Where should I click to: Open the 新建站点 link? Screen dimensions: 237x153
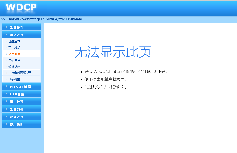(x=14, y=48)
